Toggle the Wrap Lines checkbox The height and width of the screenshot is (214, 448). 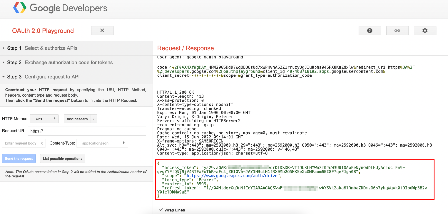[161, 210]
